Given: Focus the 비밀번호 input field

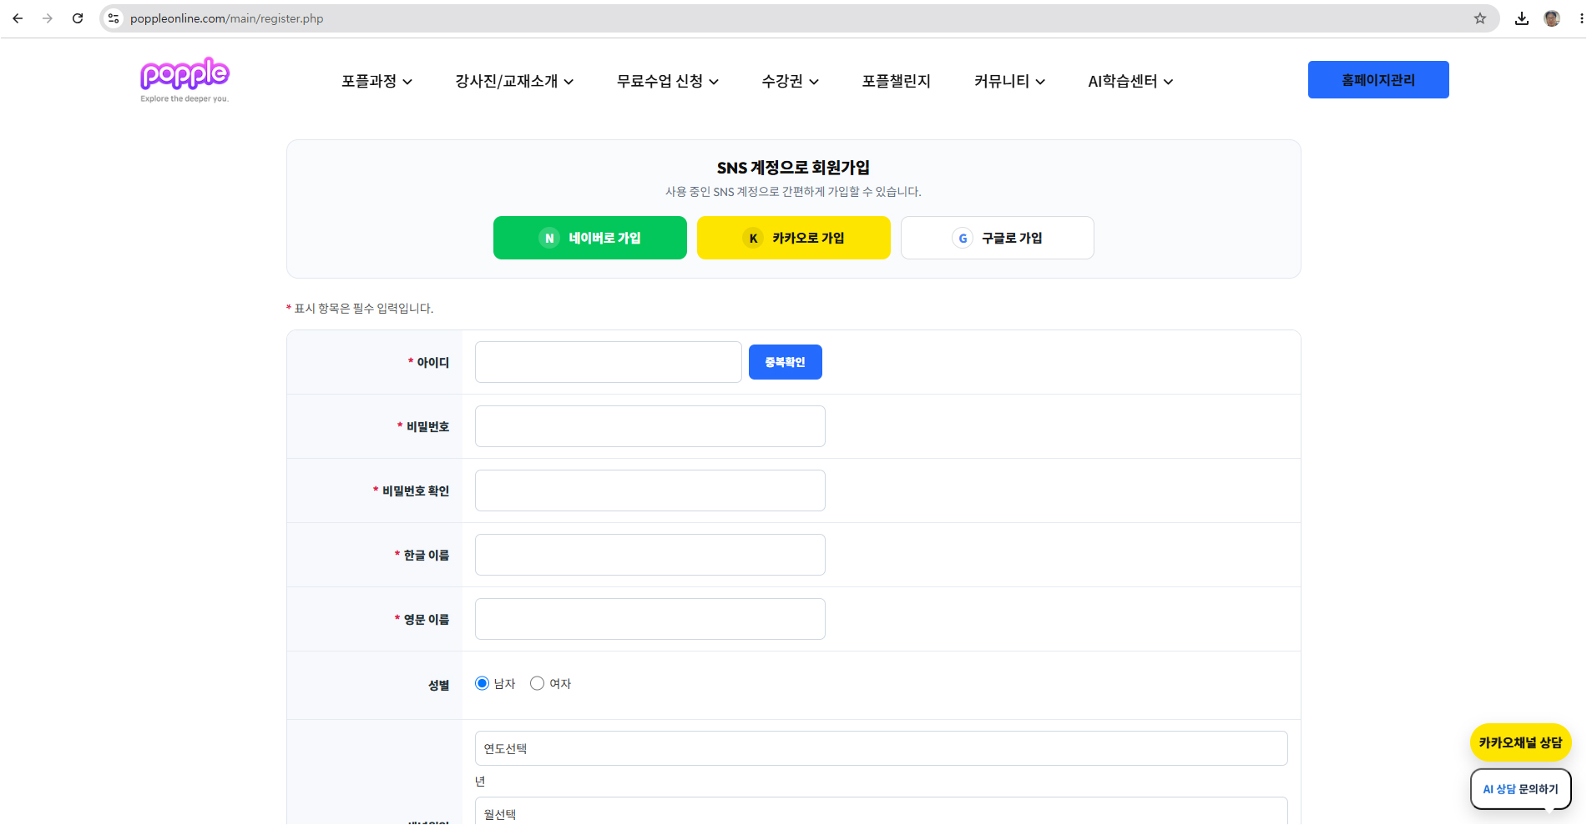Looking at the screenshot, I should point(650,426).
